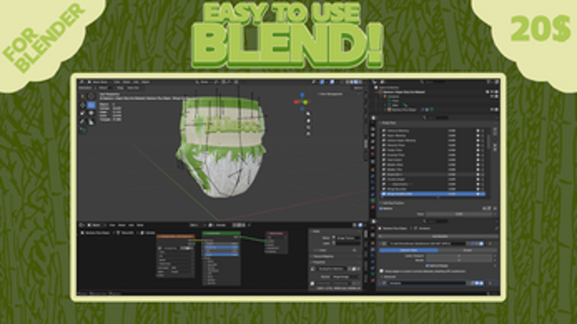Select the Move tool in viewport toolbar
The width and height of the screenshot is (577, 324).
pyautogui.click(x=83, y=105)
